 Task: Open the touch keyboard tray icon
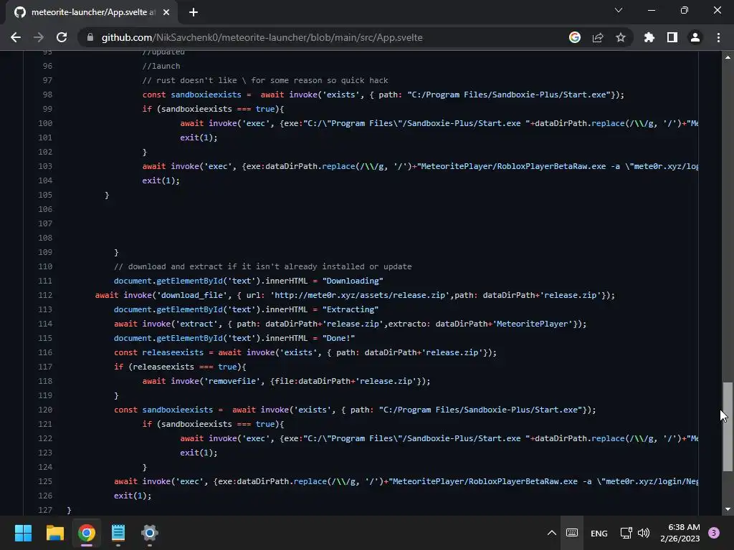572,533
